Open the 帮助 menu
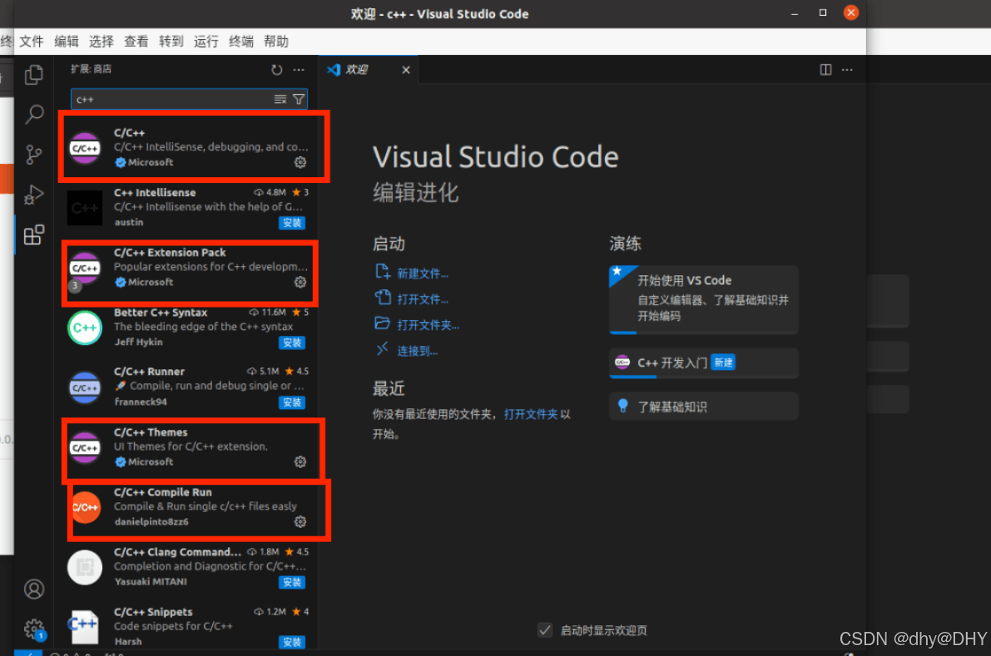The image size is (991, 656). 276,42
